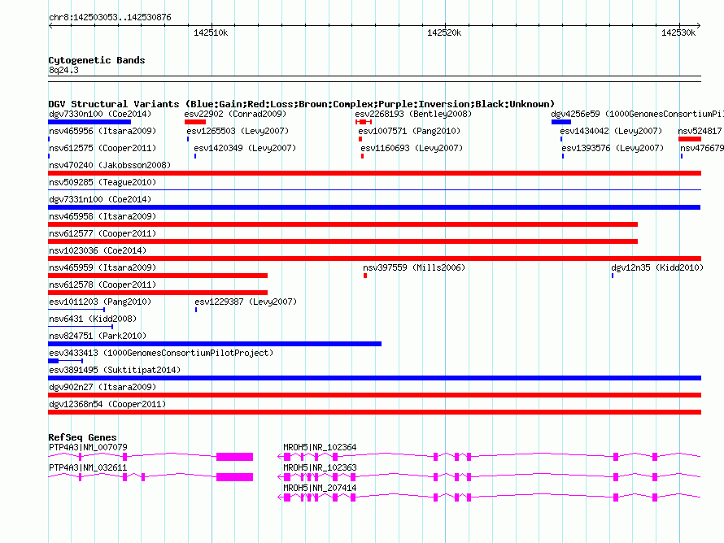Click the 142520k ruler tick label
The height and width of the screenshot is (543, 724).
[444, 33]
